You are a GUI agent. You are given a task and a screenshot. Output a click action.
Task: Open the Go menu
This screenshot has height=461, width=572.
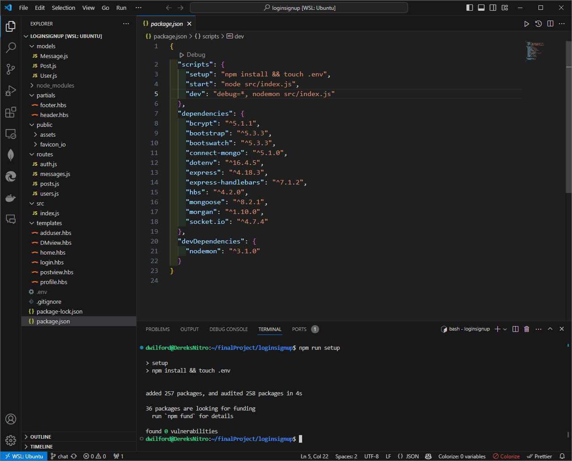point(105,8)
